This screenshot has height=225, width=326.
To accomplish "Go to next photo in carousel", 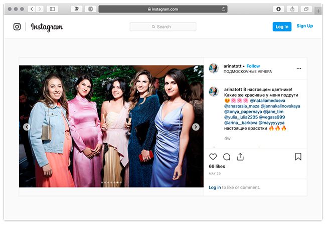I will [x=196, y=127].
